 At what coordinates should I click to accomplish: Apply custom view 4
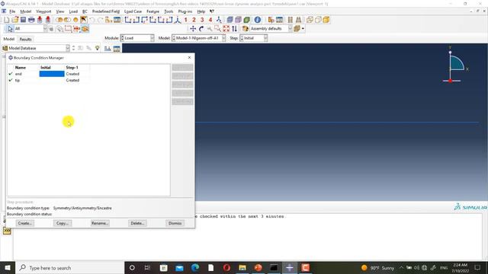[210, 20]
